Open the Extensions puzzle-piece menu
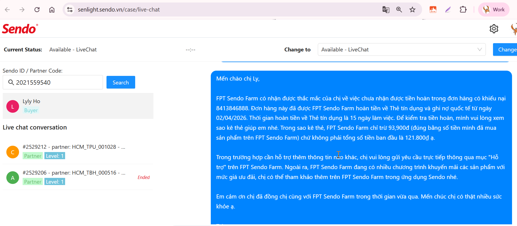 463,10
